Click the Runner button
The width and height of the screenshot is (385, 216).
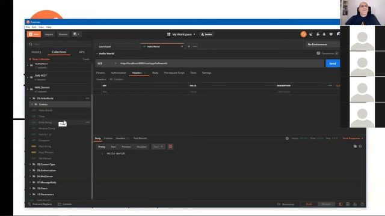[63, 34]
